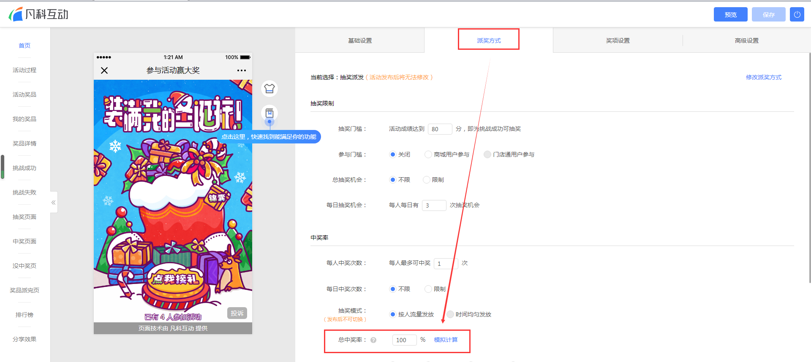Screen dimensions: 811x362
Task: Open 中奖页面 in the left sidebar
Action: pyautogui.click(x=24, y=241)
